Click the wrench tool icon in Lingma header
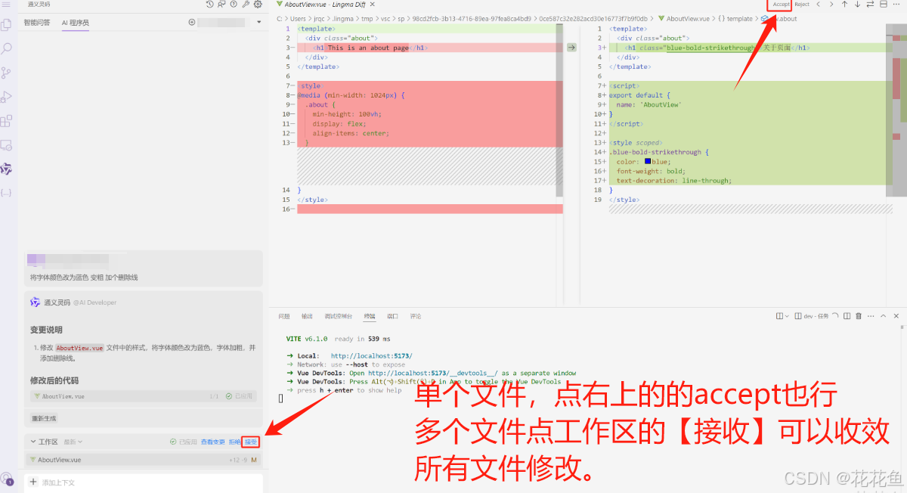The image size is (907, 493). tap(246, 5)
